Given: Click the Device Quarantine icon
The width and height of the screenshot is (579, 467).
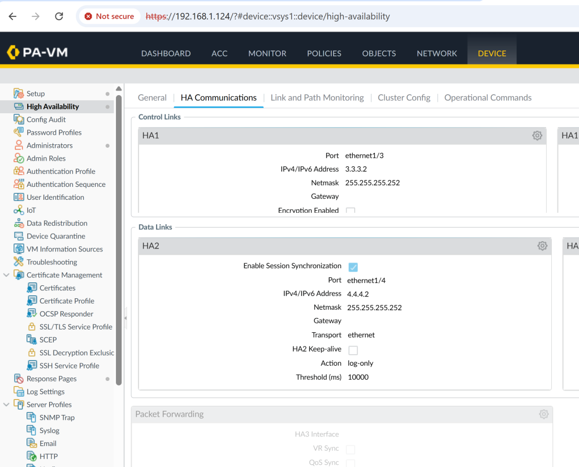Looking at the screenshot, I should (19, 236).
